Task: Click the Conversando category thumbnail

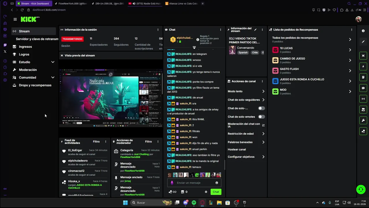Action: 232,50
